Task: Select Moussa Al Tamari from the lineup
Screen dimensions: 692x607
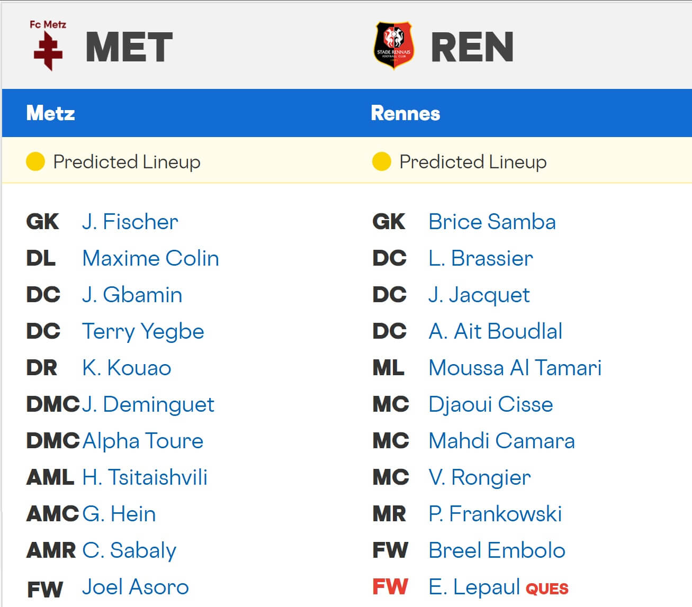Action: 515,368
